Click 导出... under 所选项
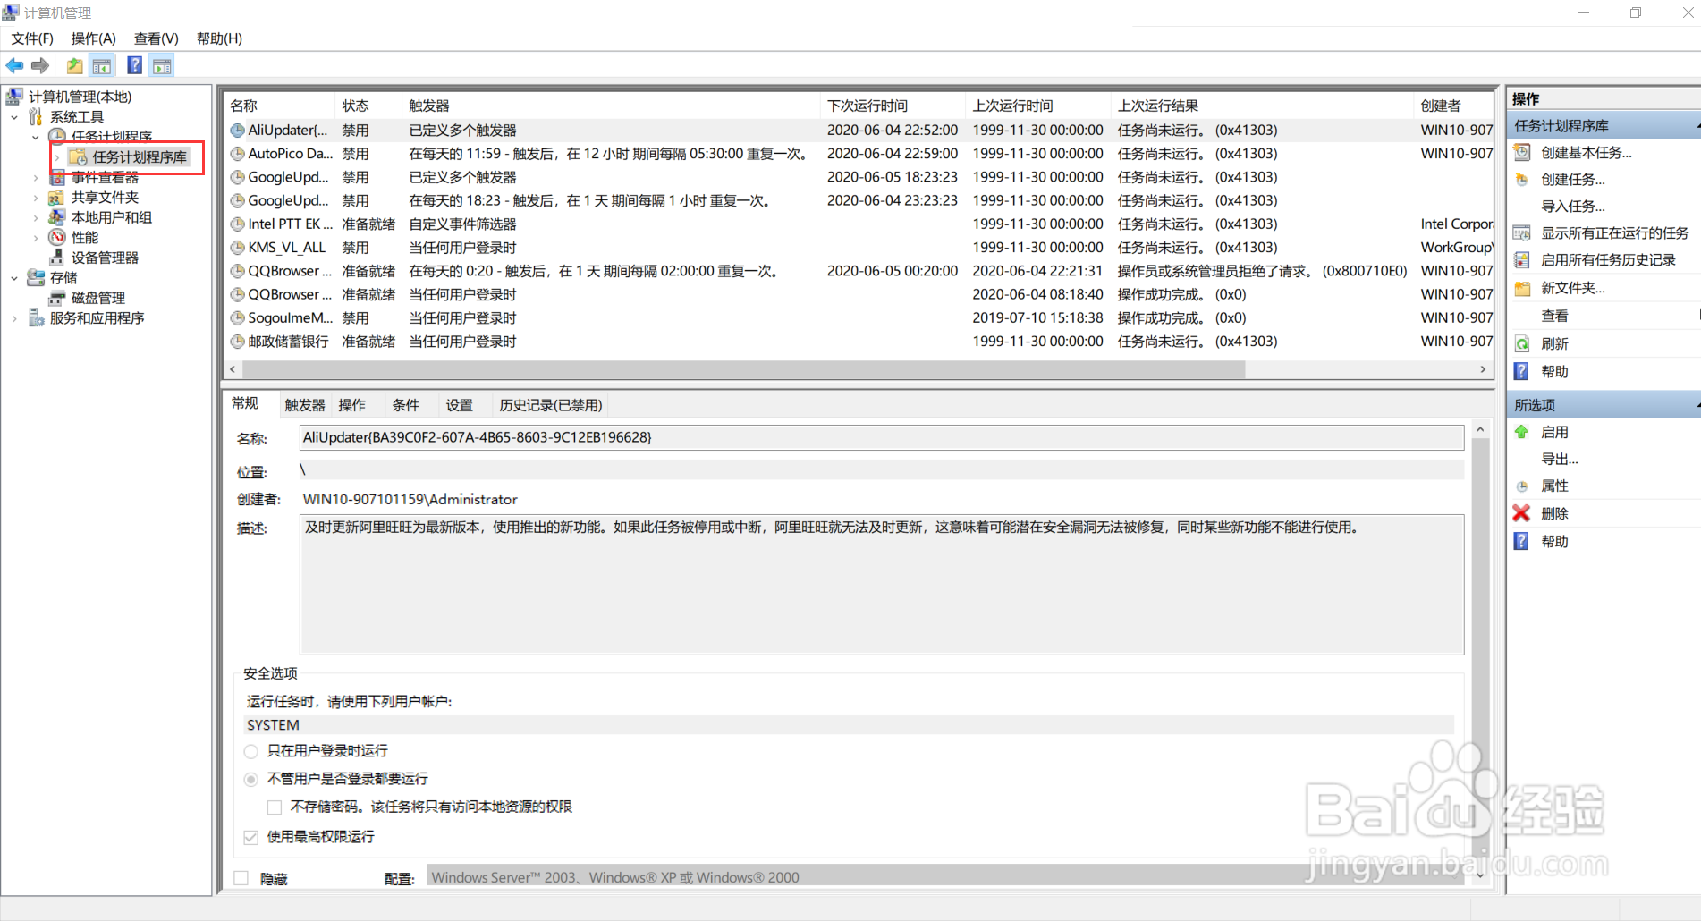 [1560, 459]
